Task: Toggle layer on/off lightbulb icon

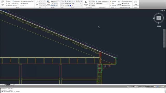Action: click(x=65, y=5)
